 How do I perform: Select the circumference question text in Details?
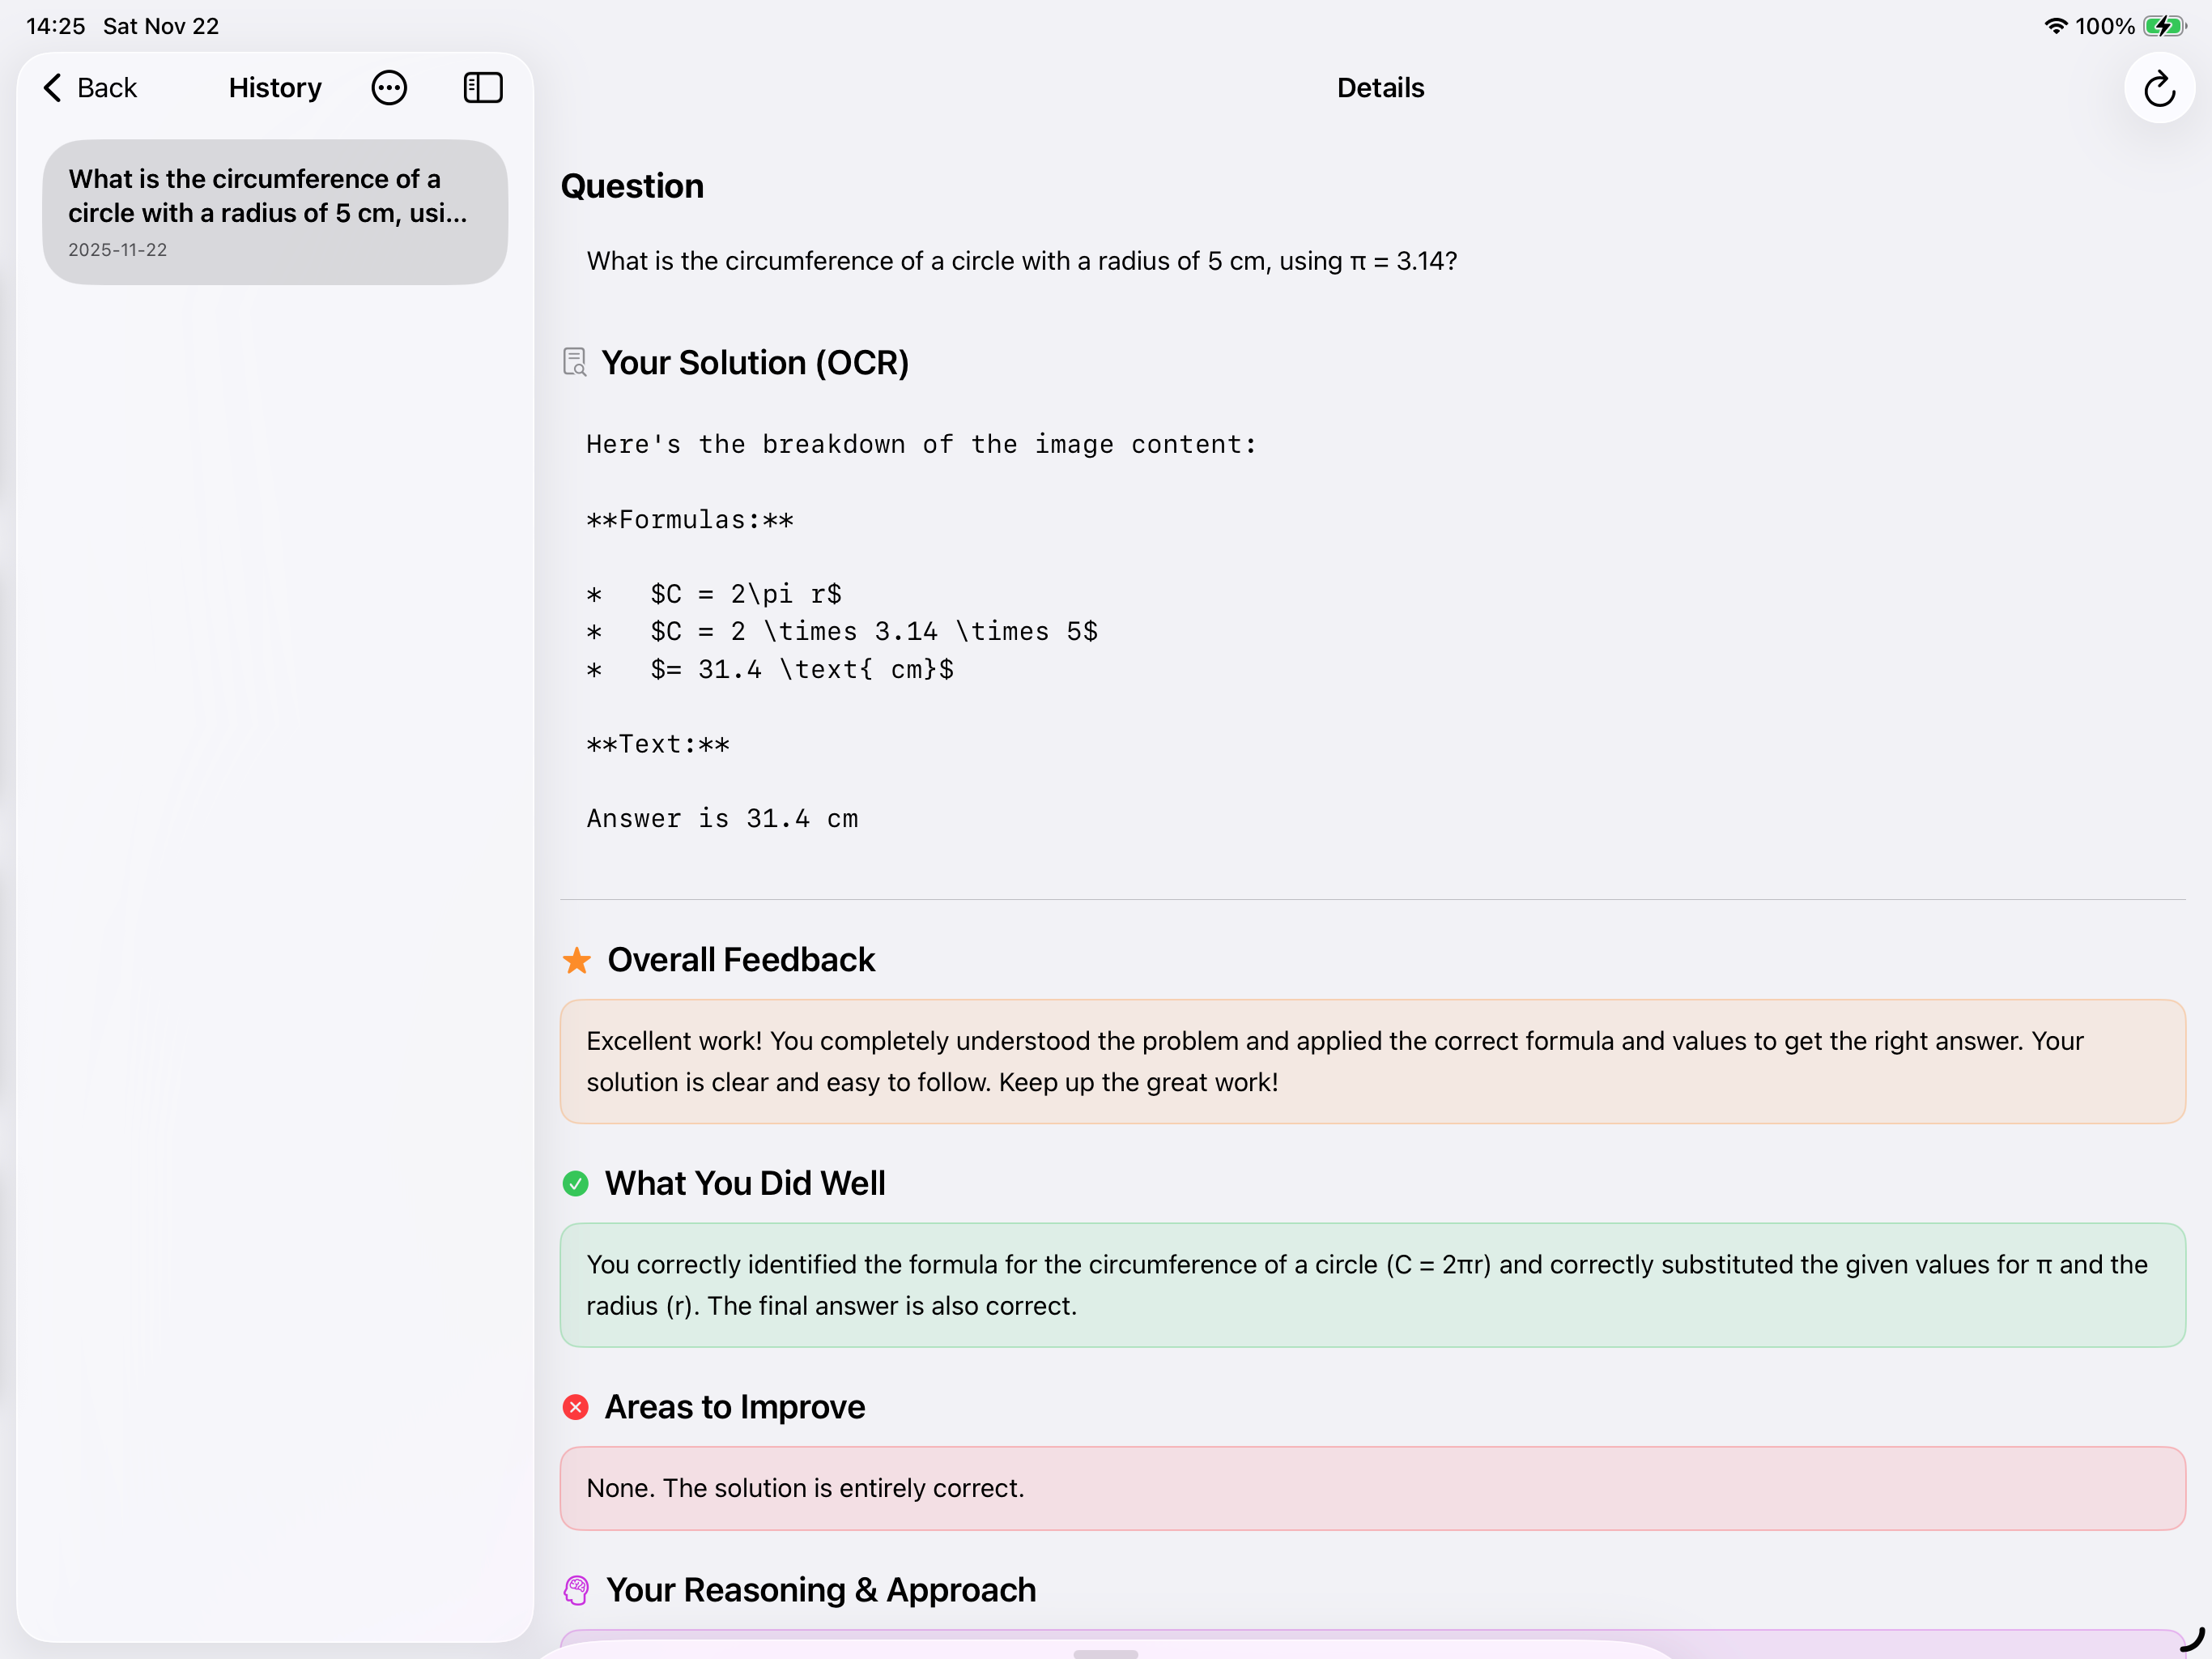pyautogui.click(x=1022, y=261)
